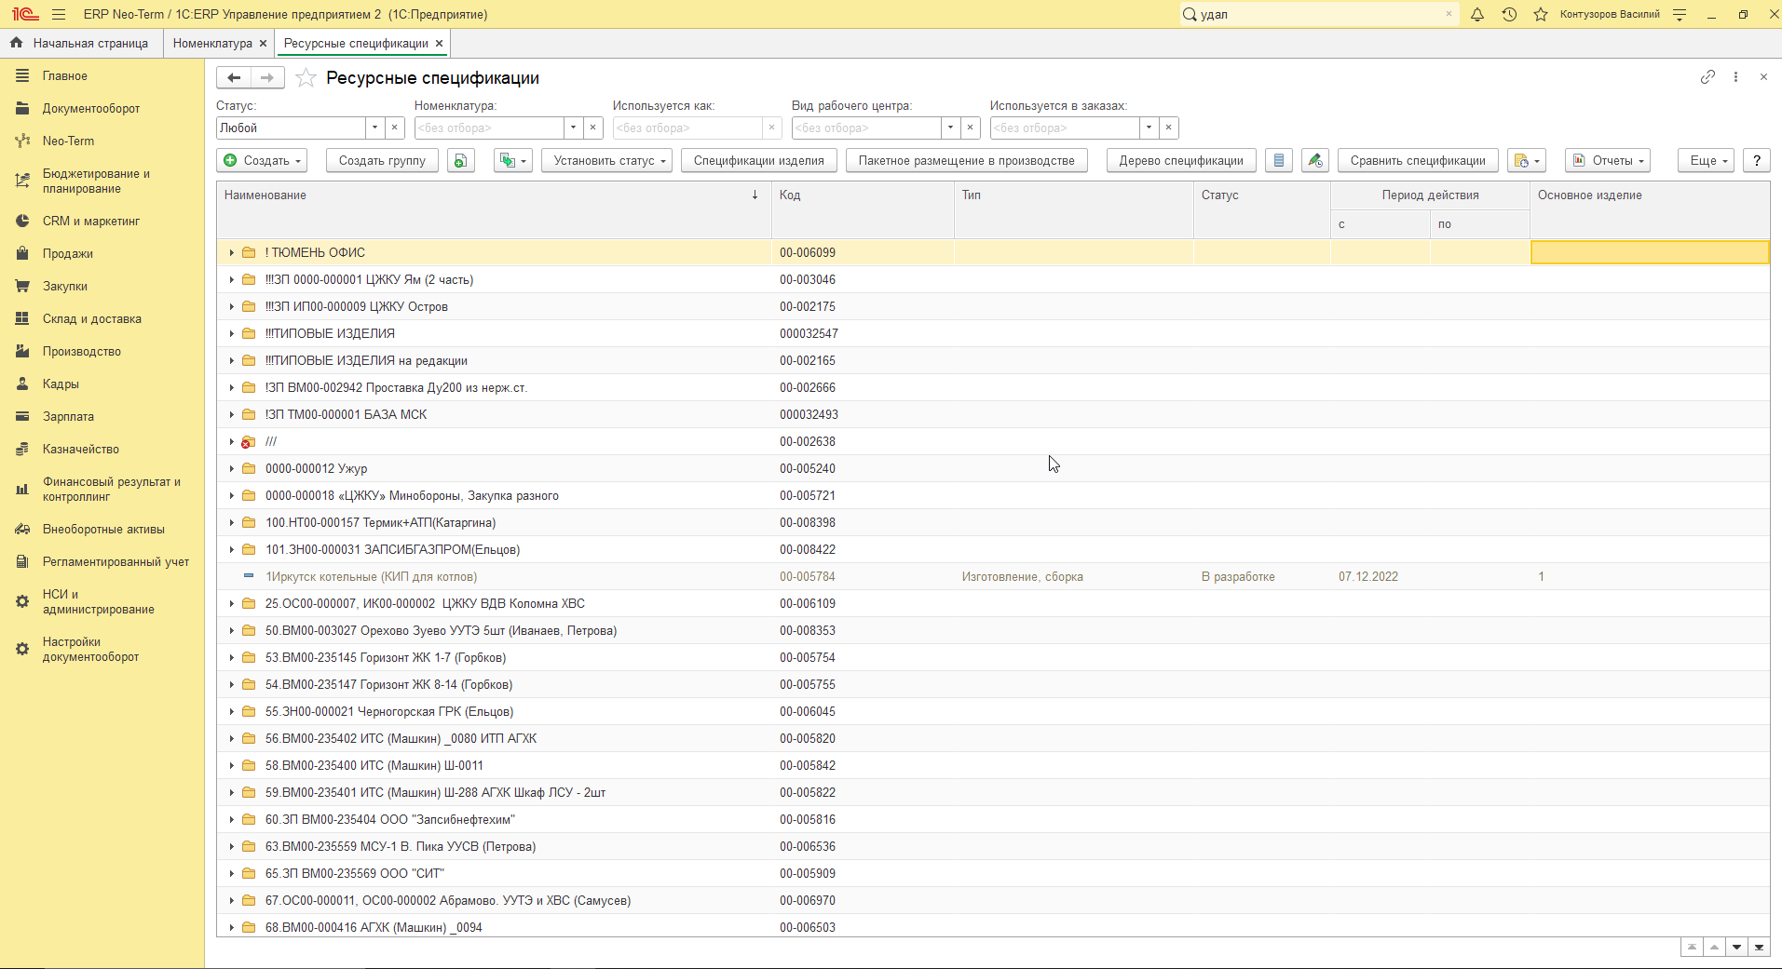This screenshot has width=1782, height=969.
Task: Navigate back with left arrow
Action: click(234, 78)
